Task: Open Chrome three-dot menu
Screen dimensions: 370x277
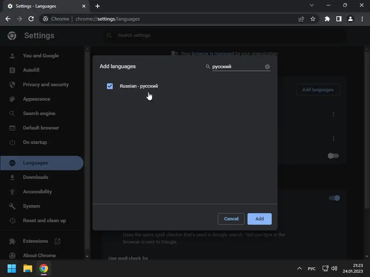Action: coord(362,19)
